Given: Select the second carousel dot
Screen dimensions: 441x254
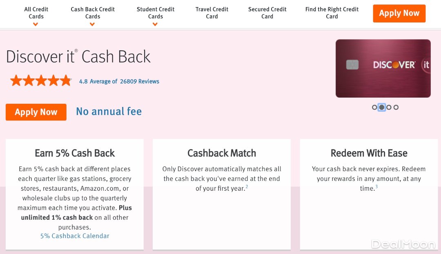Looking at the screenshot, I should coord(382,107).
